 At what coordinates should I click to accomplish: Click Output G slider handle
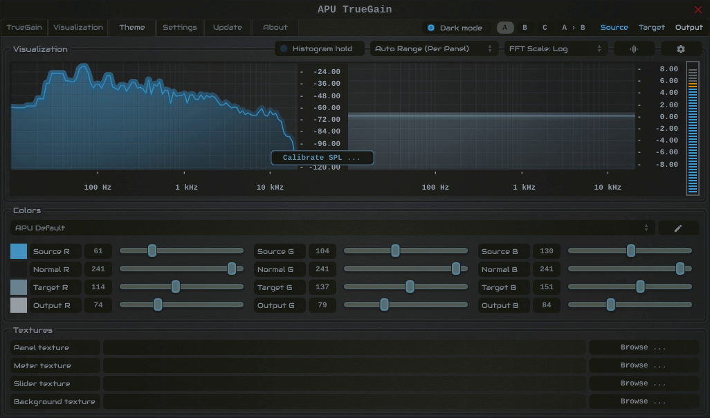pyautogui.click(x=384, y=305)
